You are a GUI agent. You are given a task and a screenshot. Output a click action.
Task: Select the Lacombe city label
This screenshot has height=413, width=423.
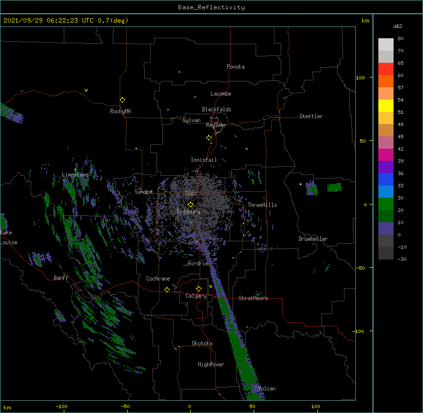coord(221,94)
